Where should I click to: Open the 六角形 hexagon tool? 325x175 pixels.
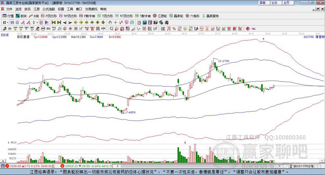[x=193, y=16]
